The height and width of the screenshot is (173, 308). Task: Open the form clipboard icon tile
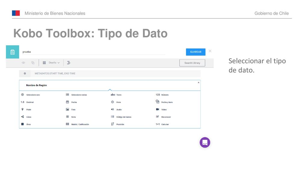(13, 52)
